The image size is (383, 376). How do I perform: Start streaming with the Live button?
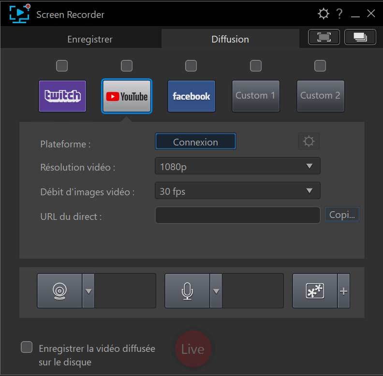(x=193, y=349)
